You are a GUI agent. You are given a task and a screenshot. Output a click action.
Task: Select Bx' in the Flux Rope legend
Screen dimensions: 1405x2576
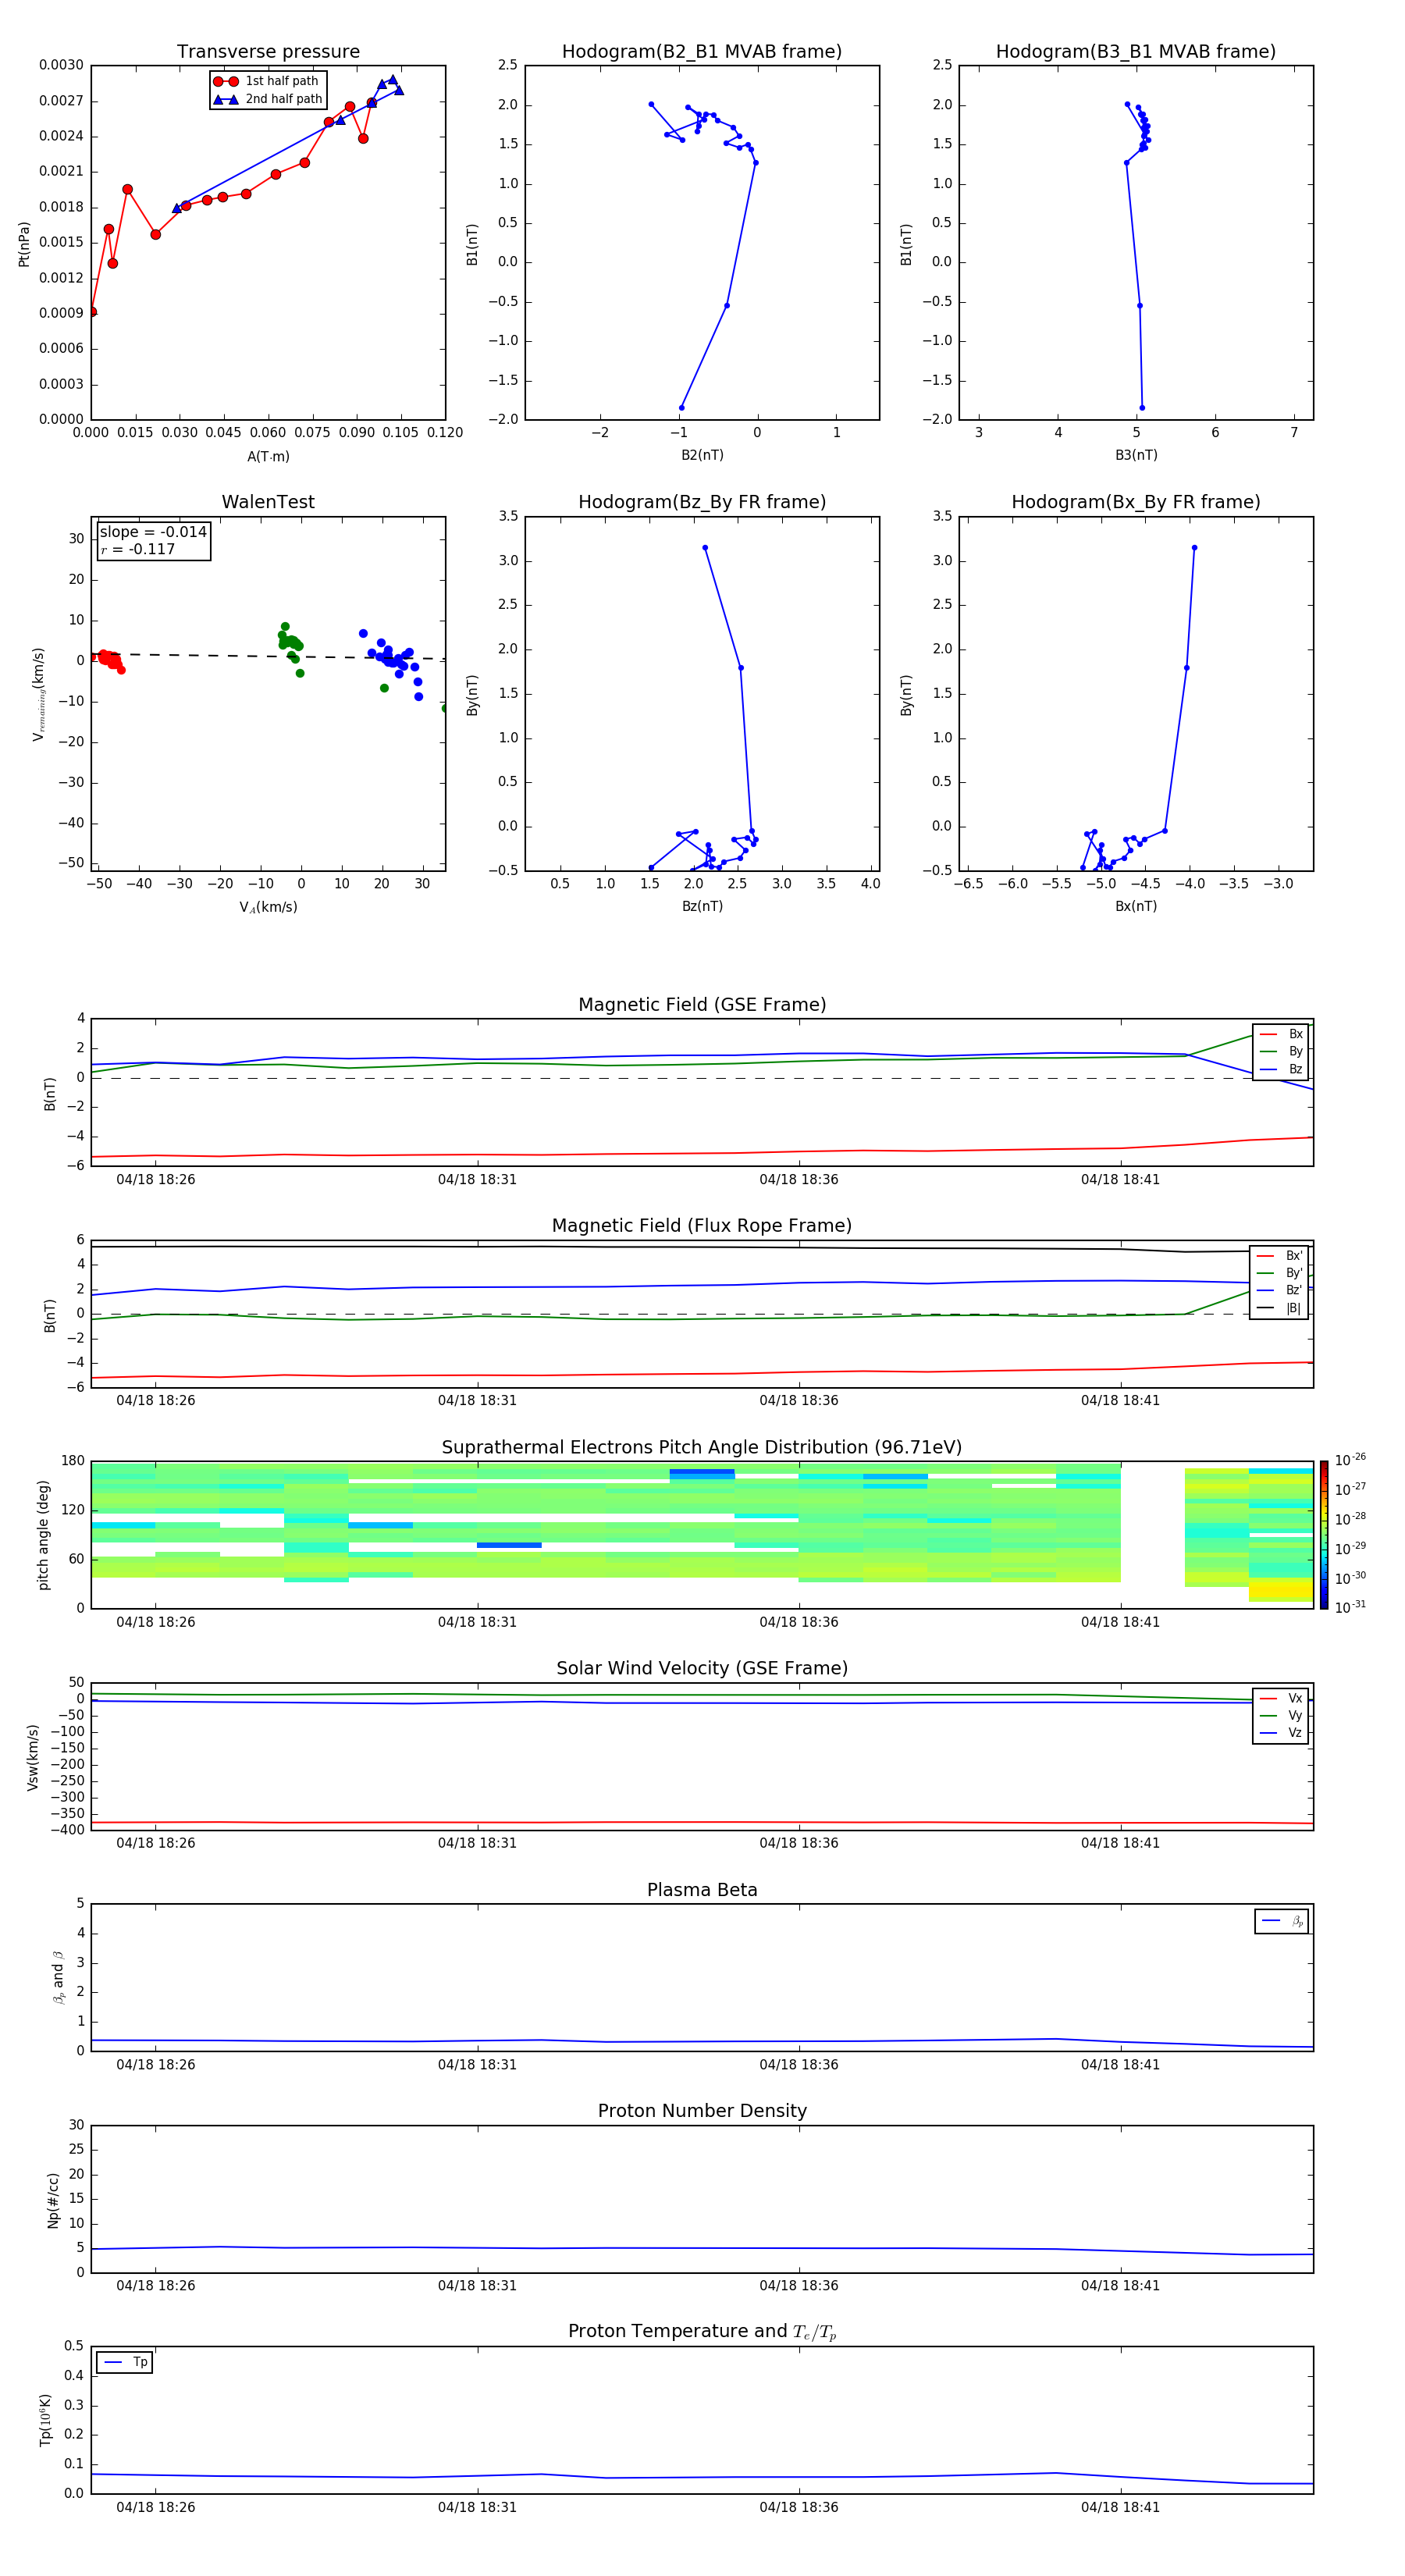point(1280,1256)
